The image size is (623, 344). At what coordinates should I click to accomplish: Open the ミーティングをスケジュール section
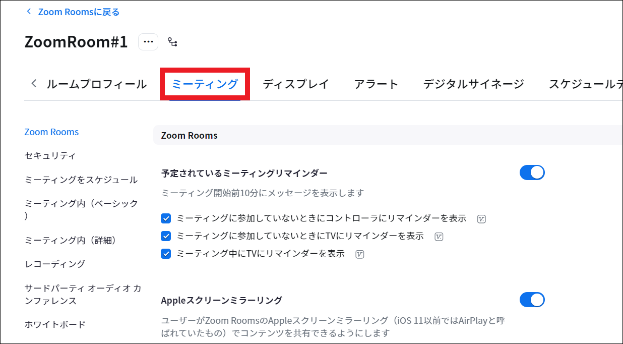(81, 180)
